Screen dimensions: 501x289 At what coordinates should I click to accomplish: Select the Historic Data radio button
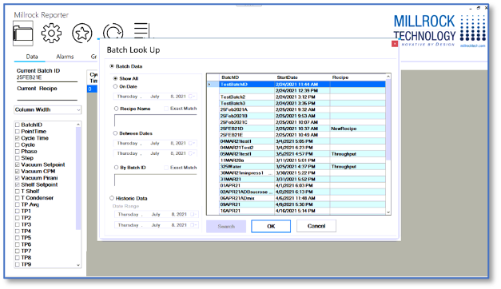(x=112, y=198)
